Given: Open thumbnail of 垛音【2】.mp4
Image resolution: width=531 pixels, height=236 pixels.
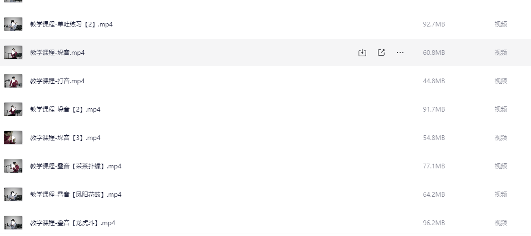Looking at the screenshot, I should [13, 109].
